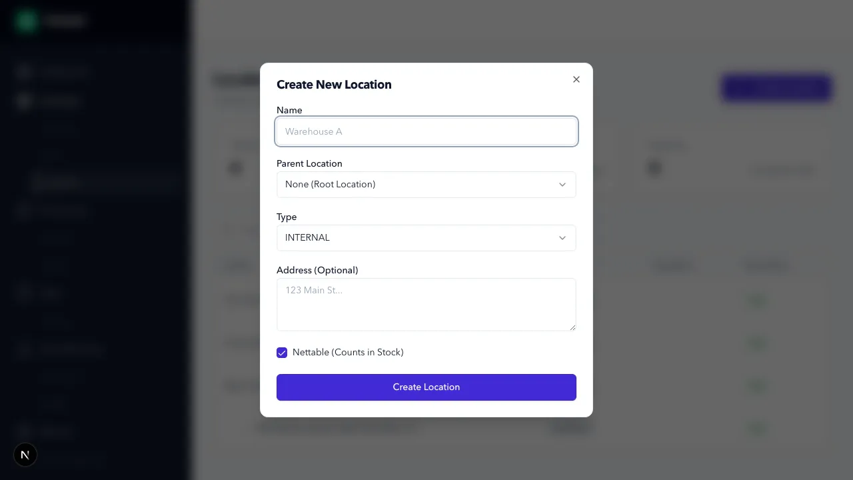Toggle the green switch in the second table row
Viewport: 853px width, 480px height.
pyautogui.click(x=756, y=343)
